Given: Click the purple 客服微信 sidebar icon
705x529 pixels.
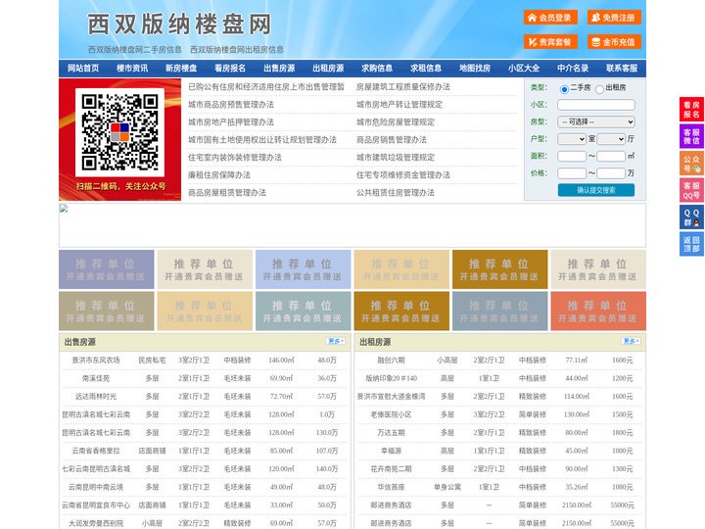Looking at the screenshot, I should [x=691, y=136].
